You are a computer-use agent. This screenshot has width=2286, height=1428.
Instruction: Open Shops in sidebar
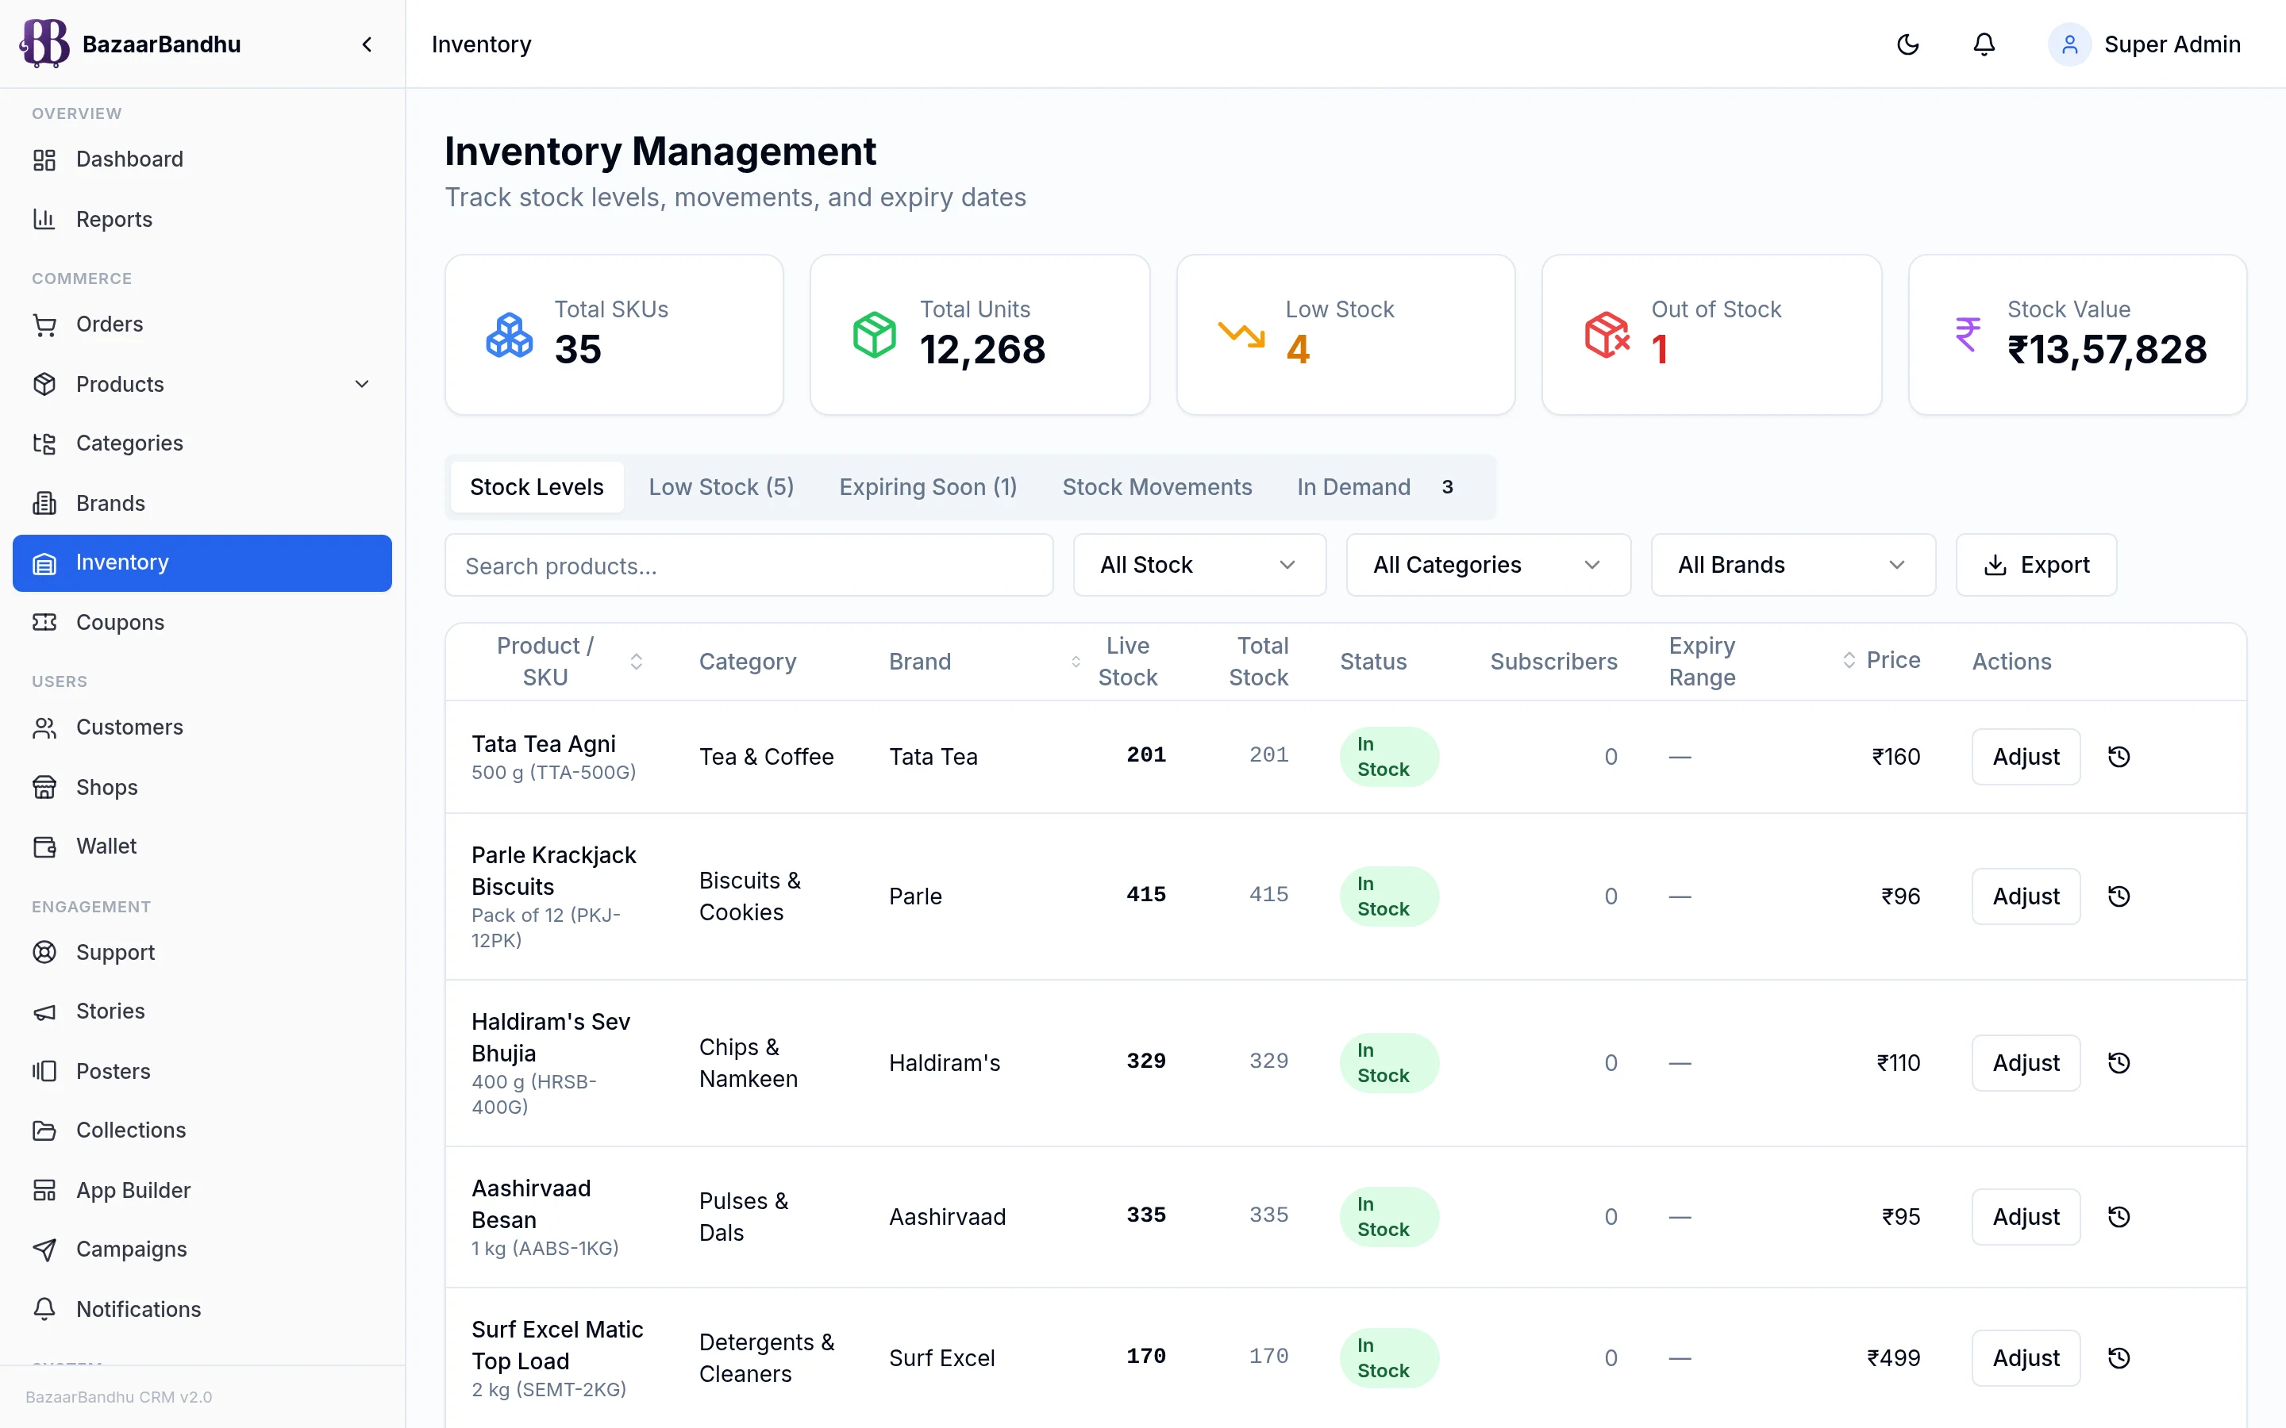pyautogui.click(x=202, y=788)
